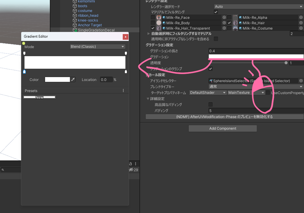This screenshot has height=213, width=304.
Task: Click the cube icon next to boots
Action: 75,6
